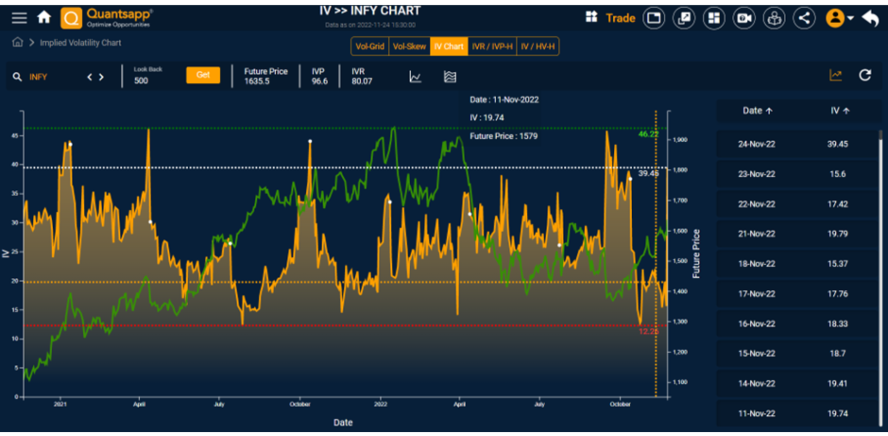Switch to the Vol-Skew tab
This screenshot has height=436, width=888.
coord(409,46)
